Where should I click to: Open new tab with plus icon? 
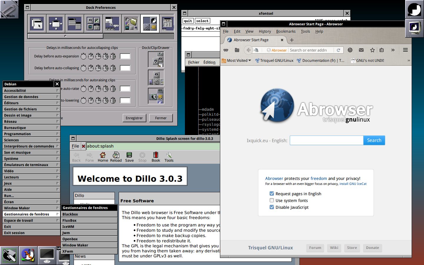coord(292,40)
